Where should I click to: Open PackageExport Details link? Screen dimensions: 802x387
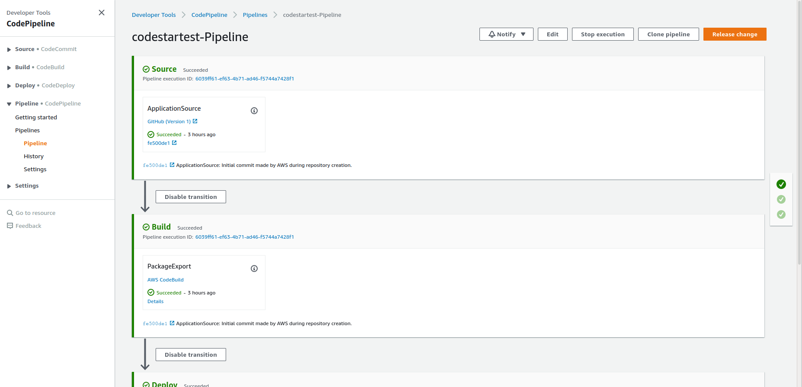pyautogui.click(x=156, y=301)
